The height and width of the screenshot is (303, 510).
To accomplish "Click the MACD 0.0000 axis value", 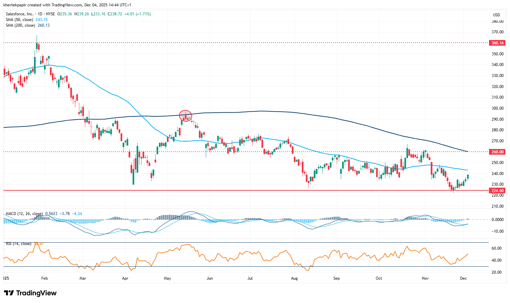I will point(497,220).
